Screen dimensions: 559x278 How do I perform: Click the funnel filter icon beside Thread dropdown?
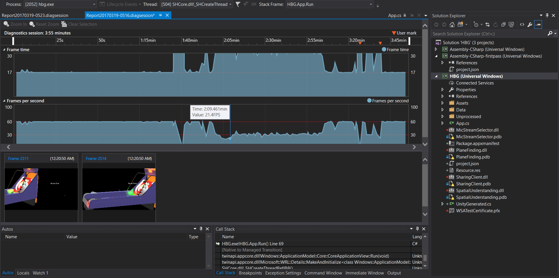pos(238,4)
